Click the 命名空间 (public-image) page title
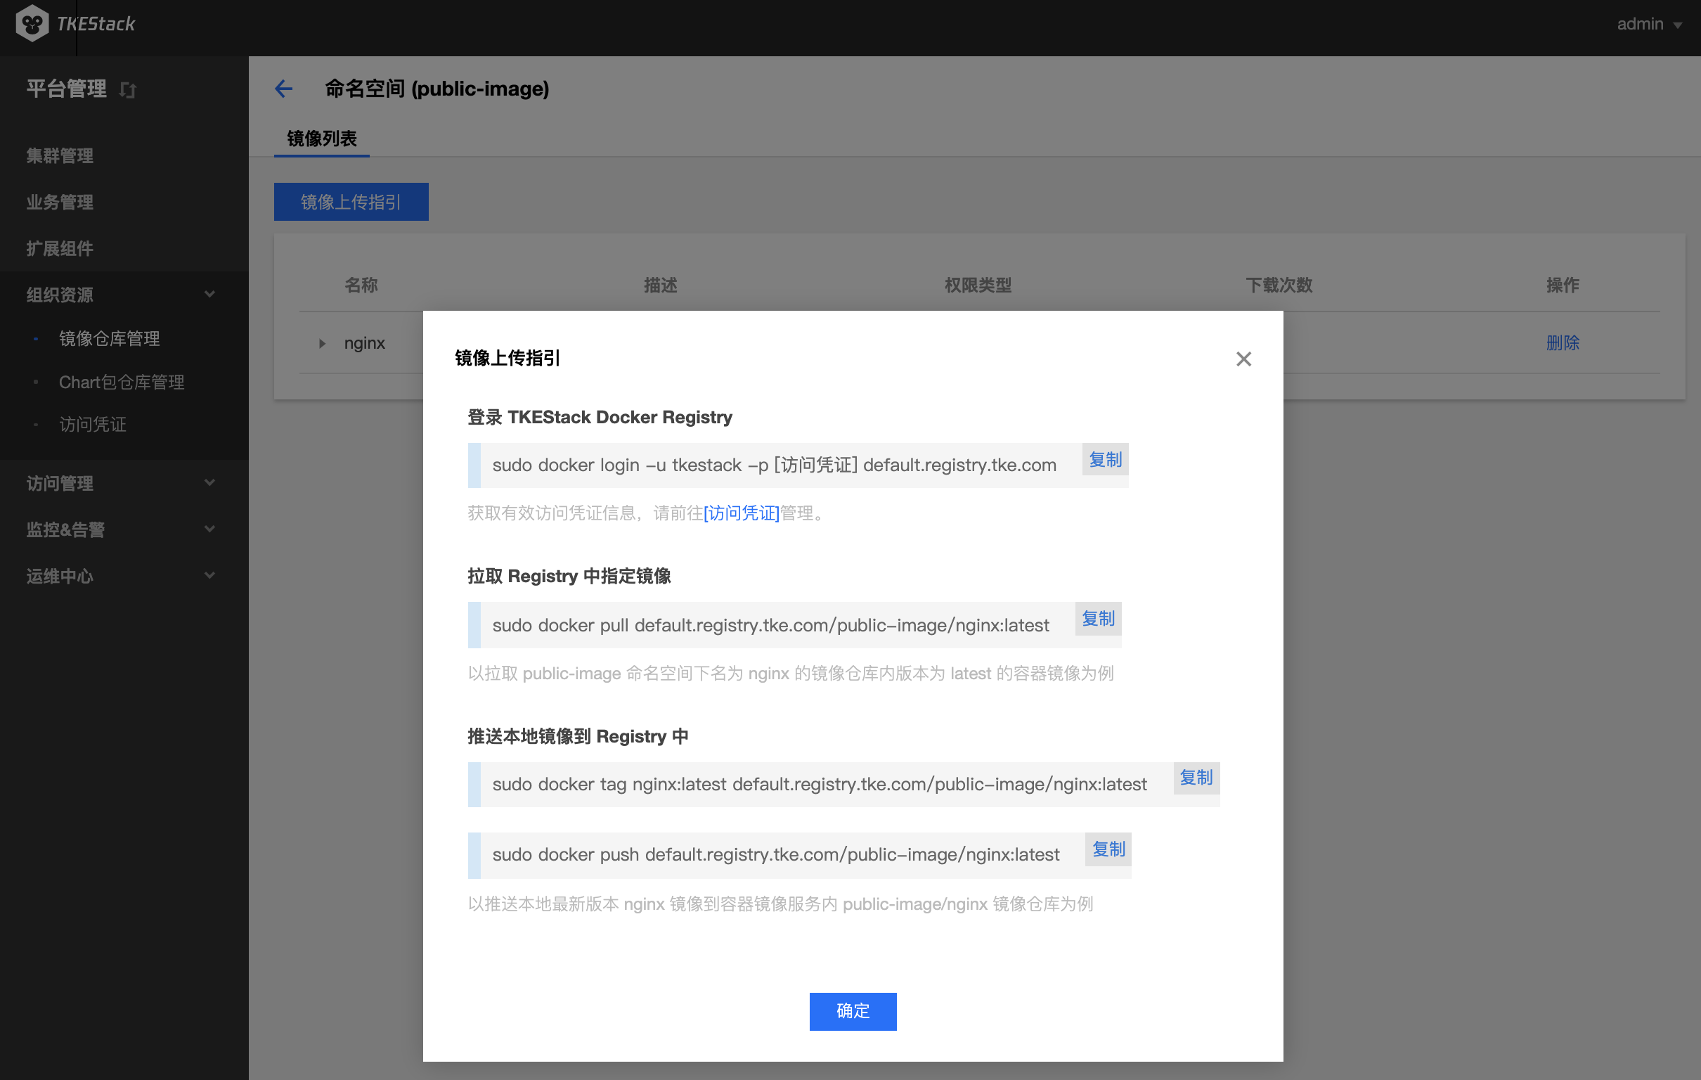Image resolution: width=1701 pixels, height=1080 pixels. click(x=436, y=89)
